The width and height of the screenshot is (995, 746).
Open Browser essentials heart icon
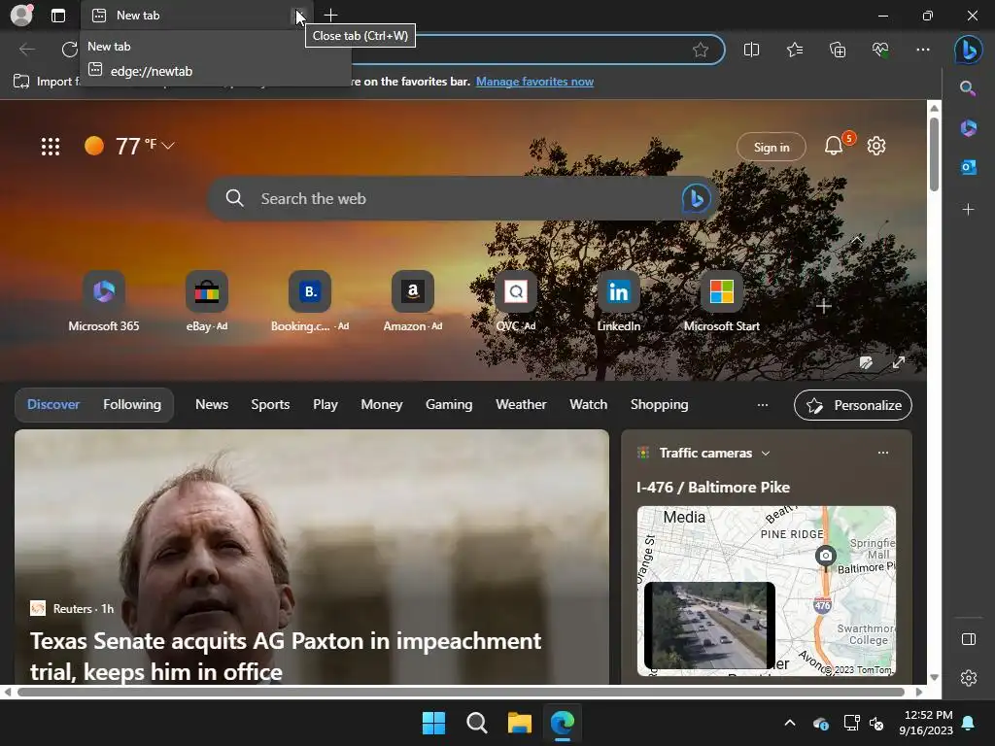[x=880, y=50]
